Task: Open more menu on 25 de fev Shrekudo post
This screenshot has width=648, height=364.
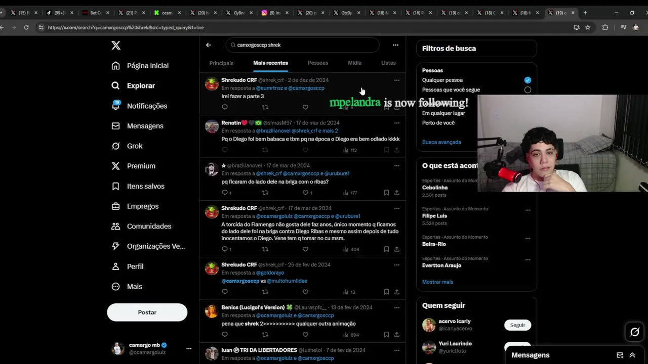Action: (x=396, y=265)
